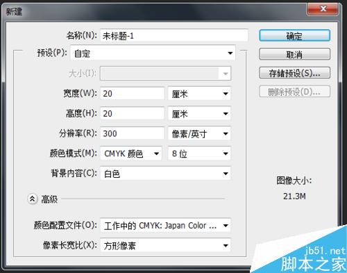
Task: Click the 名称 name field 未标题-1
Action: (174, 35)
